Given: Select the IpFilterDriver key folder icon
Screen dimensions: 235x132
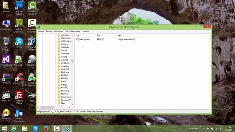Looking at the screenshot, I should coord(59,41).
